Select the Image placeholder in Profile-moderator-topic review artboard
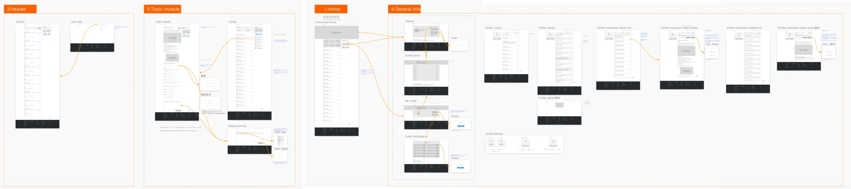851x189 pixels. point(686,51)
